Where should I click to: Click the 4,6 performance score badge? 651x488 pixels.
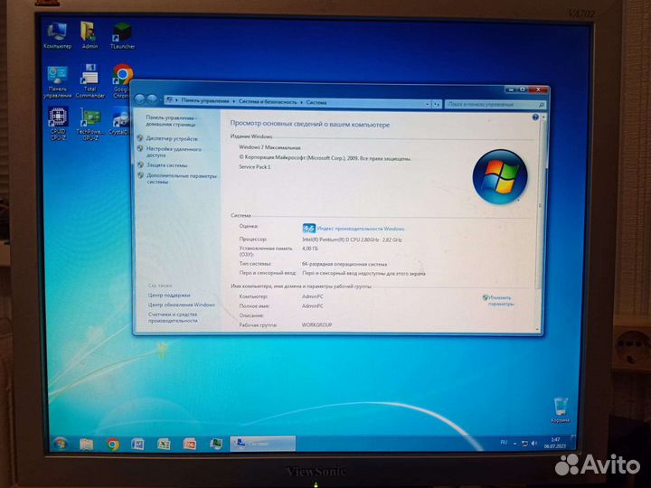pyautogui.click(x=308, y=229)
